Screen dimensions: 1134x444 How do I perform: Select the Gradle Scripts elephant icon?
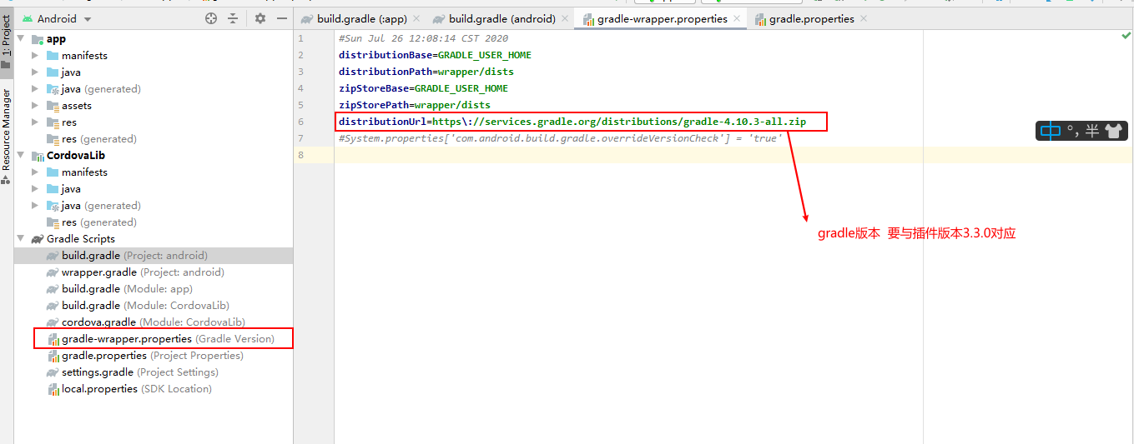pos(38,239)
